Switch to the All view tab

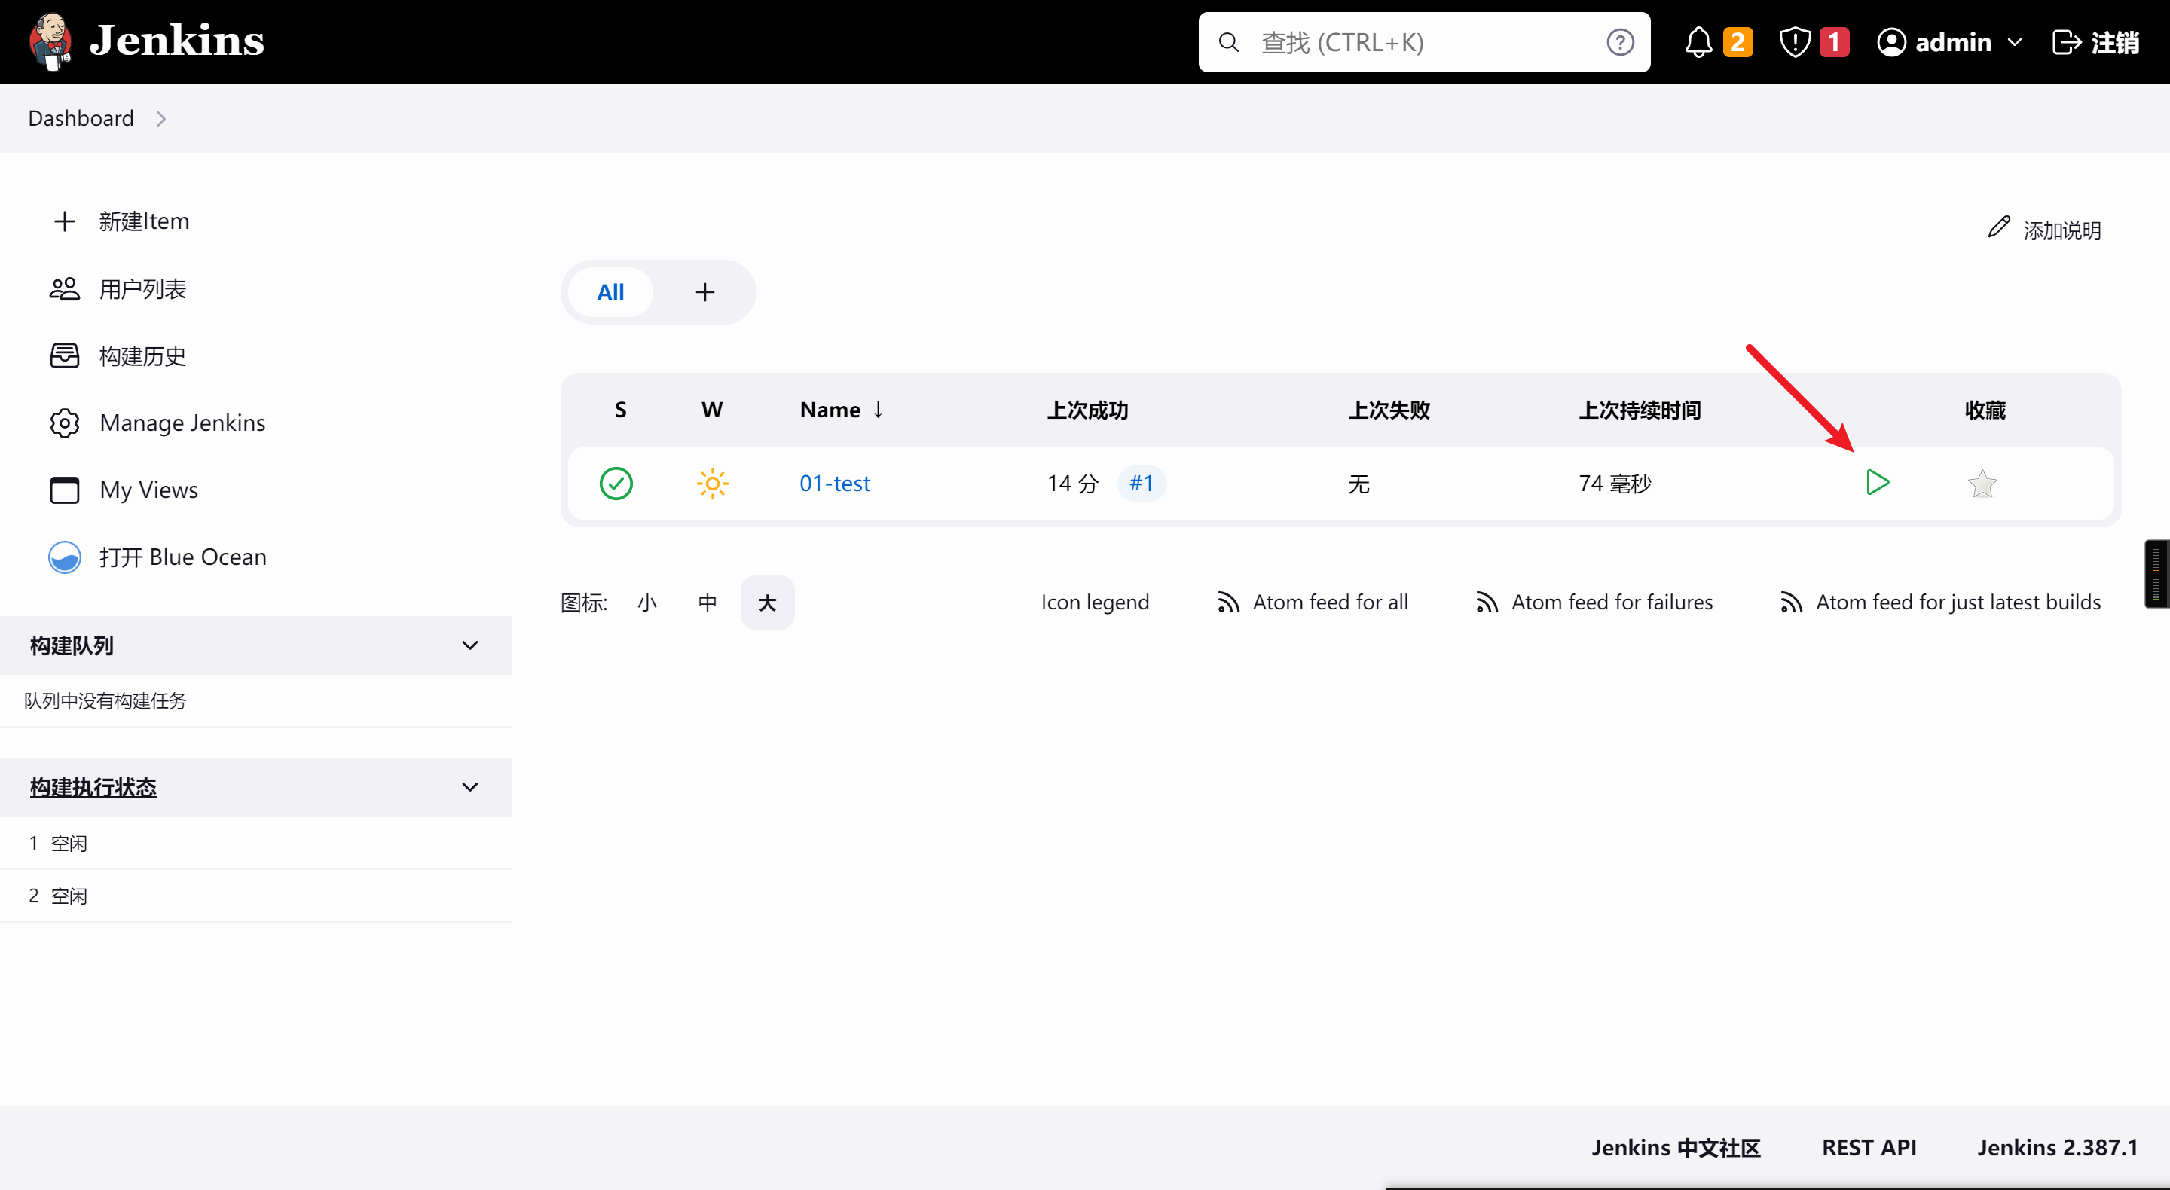coord(610,292)
